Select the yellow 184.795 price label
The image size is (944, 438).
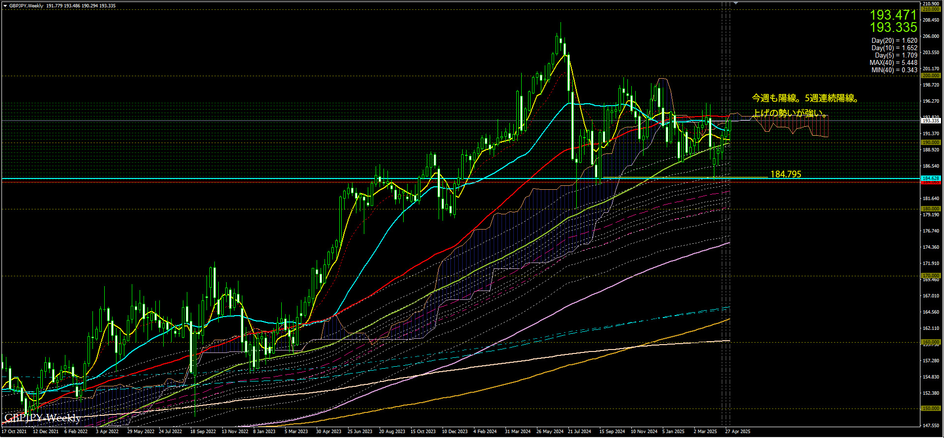point(786,175)
